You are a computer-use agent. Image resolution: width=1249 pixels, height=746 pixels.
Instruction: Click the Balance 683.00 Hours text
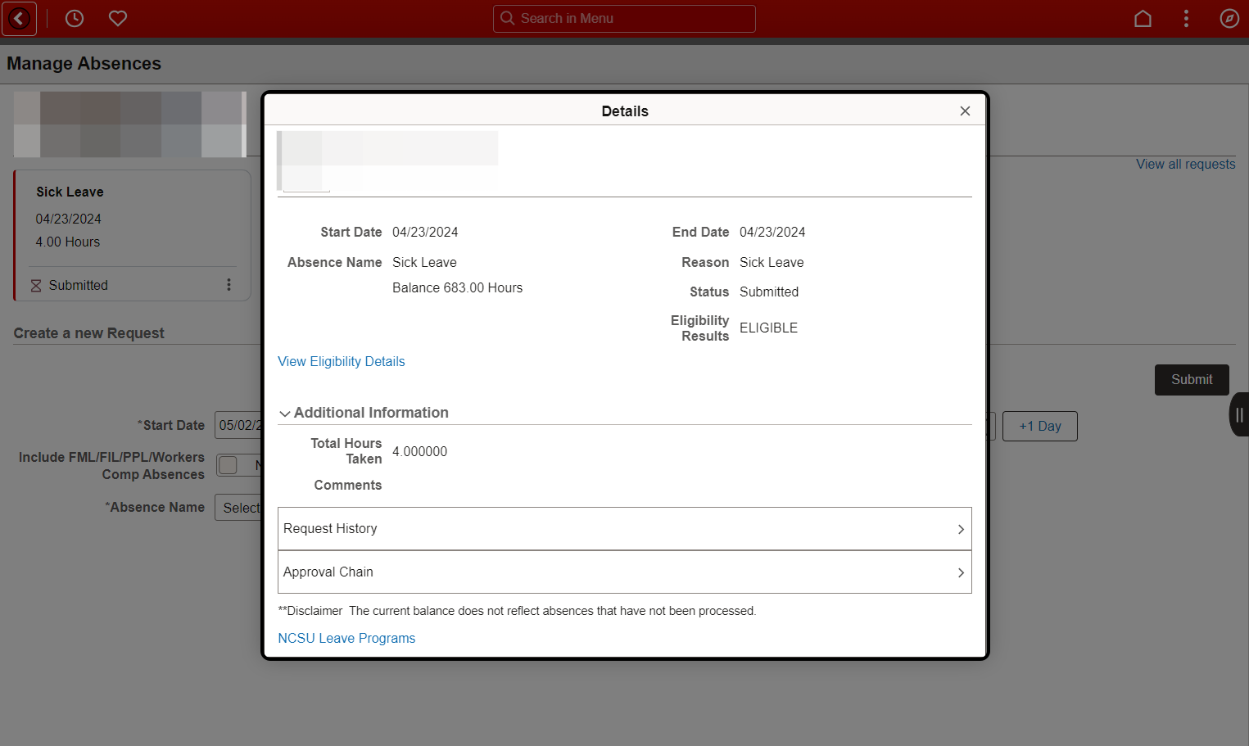(457, 288)
